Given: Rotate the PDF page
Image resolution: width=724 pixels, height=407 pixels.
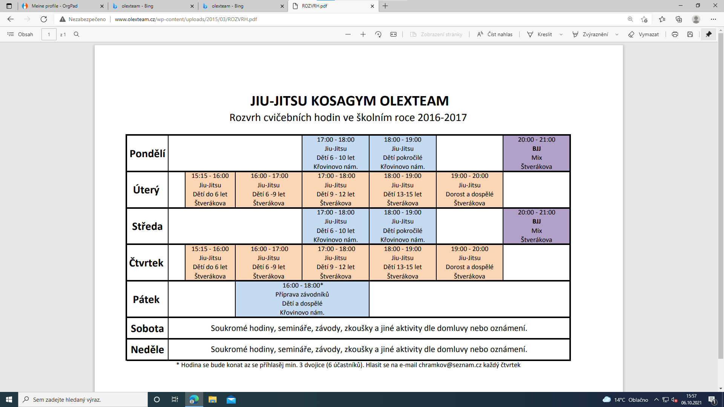Looking at the screenshot, I should [378, 34].
